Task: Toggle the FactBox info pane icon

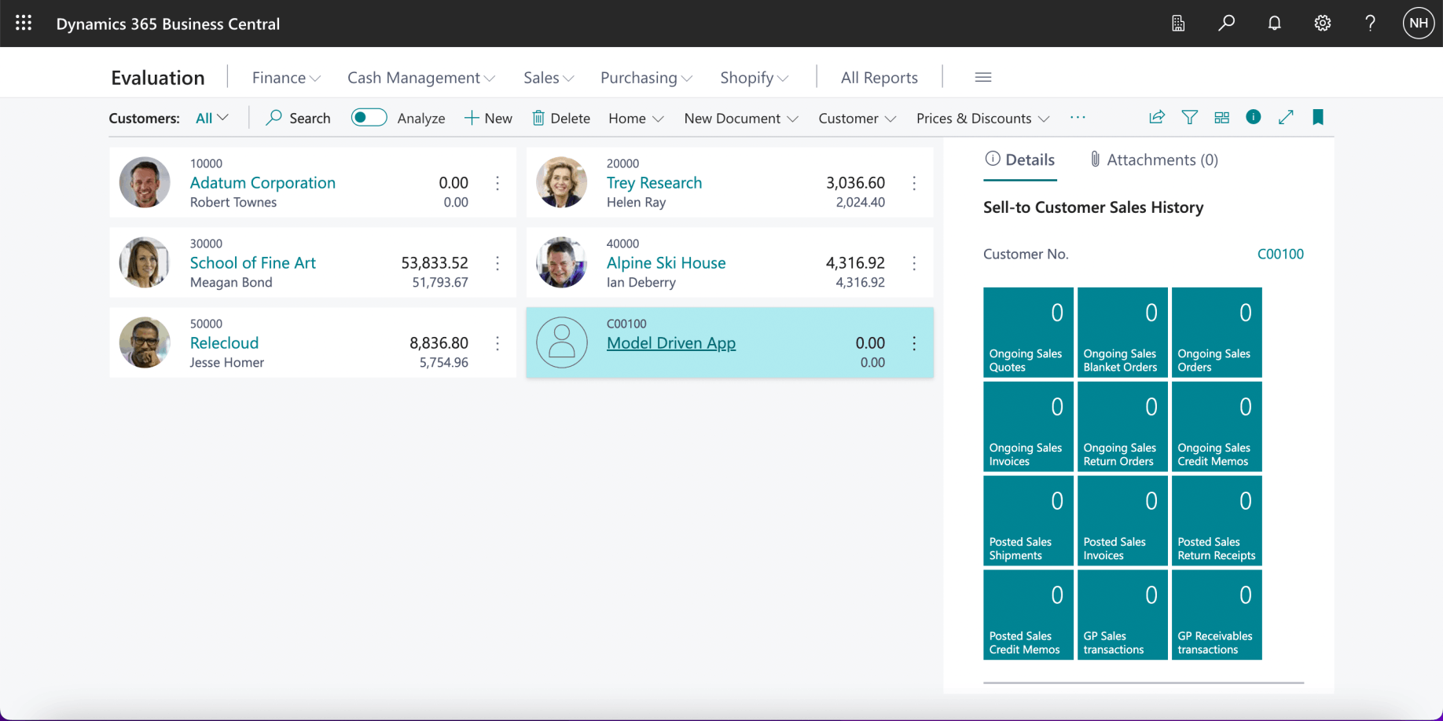Action: click(x=1254, y=117)
